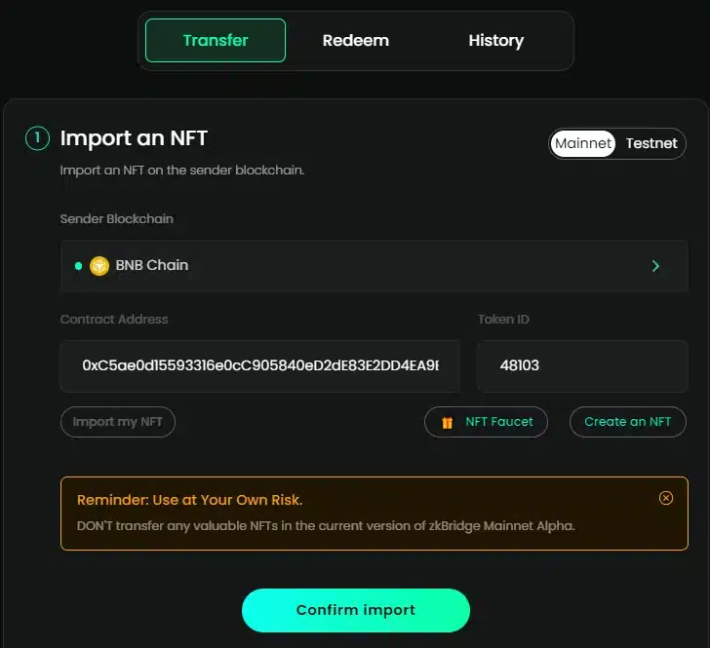Click the gift icon on NFT Faucet

pos(448,422)
